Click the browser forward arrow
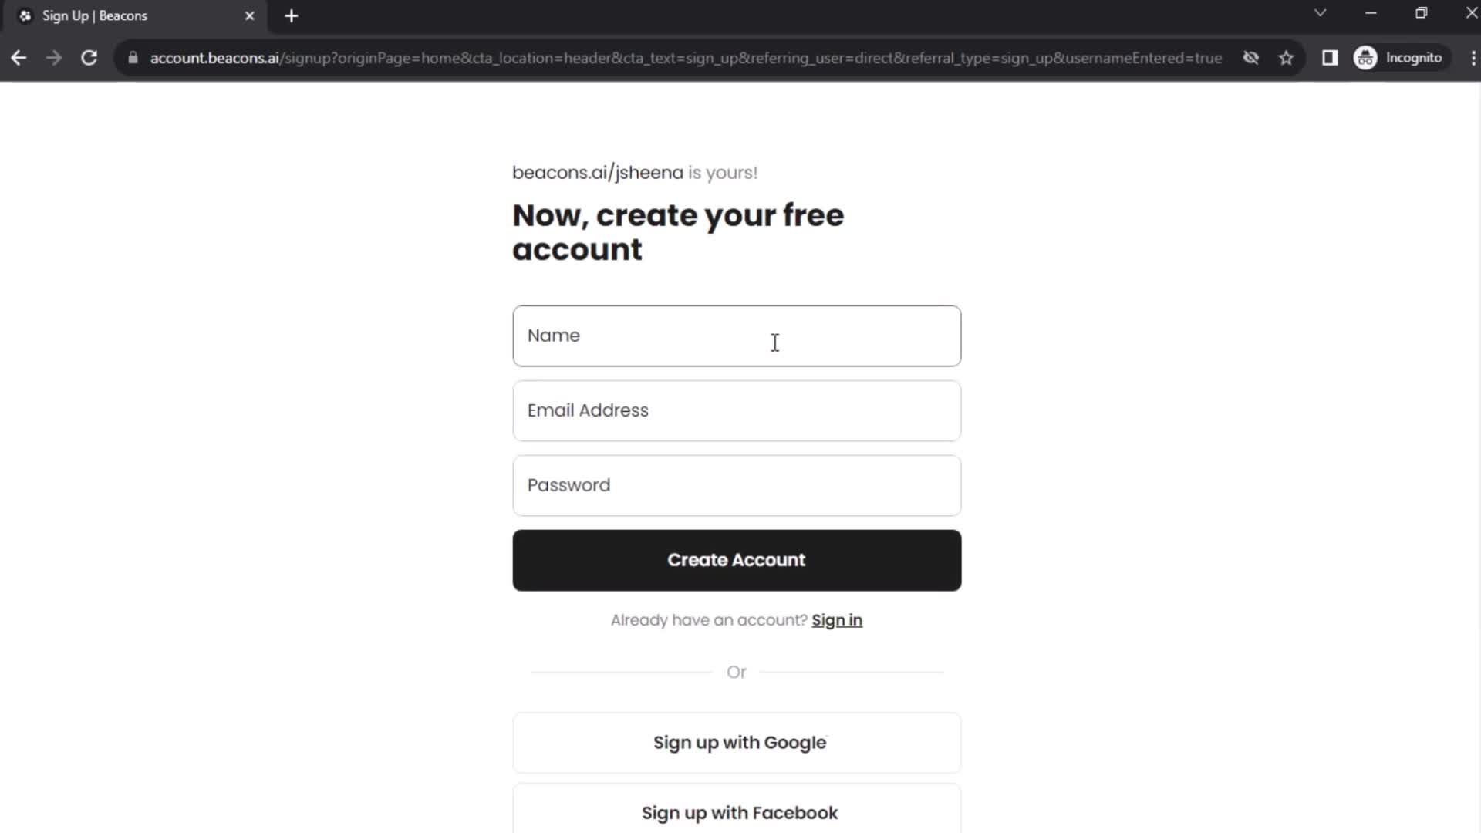1481x833 pixels. pyautogui.click(x=53, y=58)
